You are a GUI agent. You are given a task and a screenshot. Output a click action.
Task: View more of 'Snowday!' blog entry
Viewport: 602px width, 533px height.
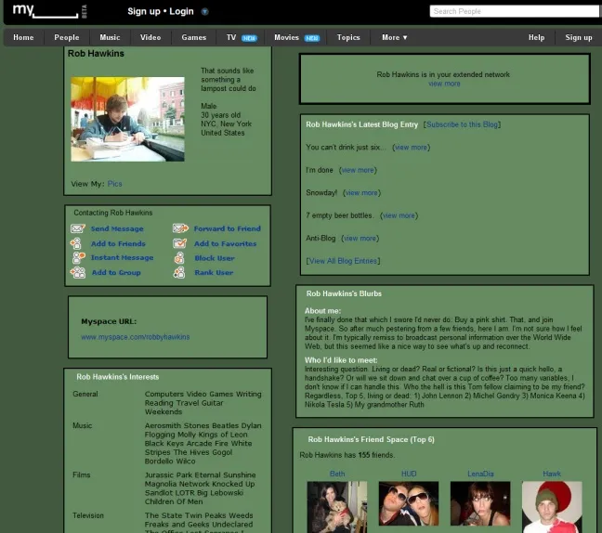click(x=361, y=192)
